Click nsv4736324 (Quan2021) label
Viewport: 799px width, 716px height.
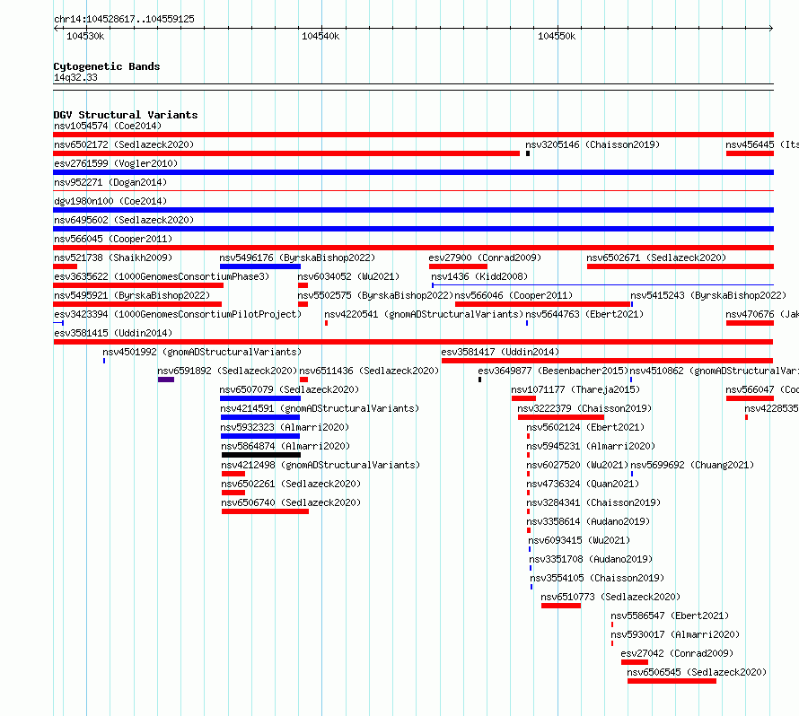[583, 484]
